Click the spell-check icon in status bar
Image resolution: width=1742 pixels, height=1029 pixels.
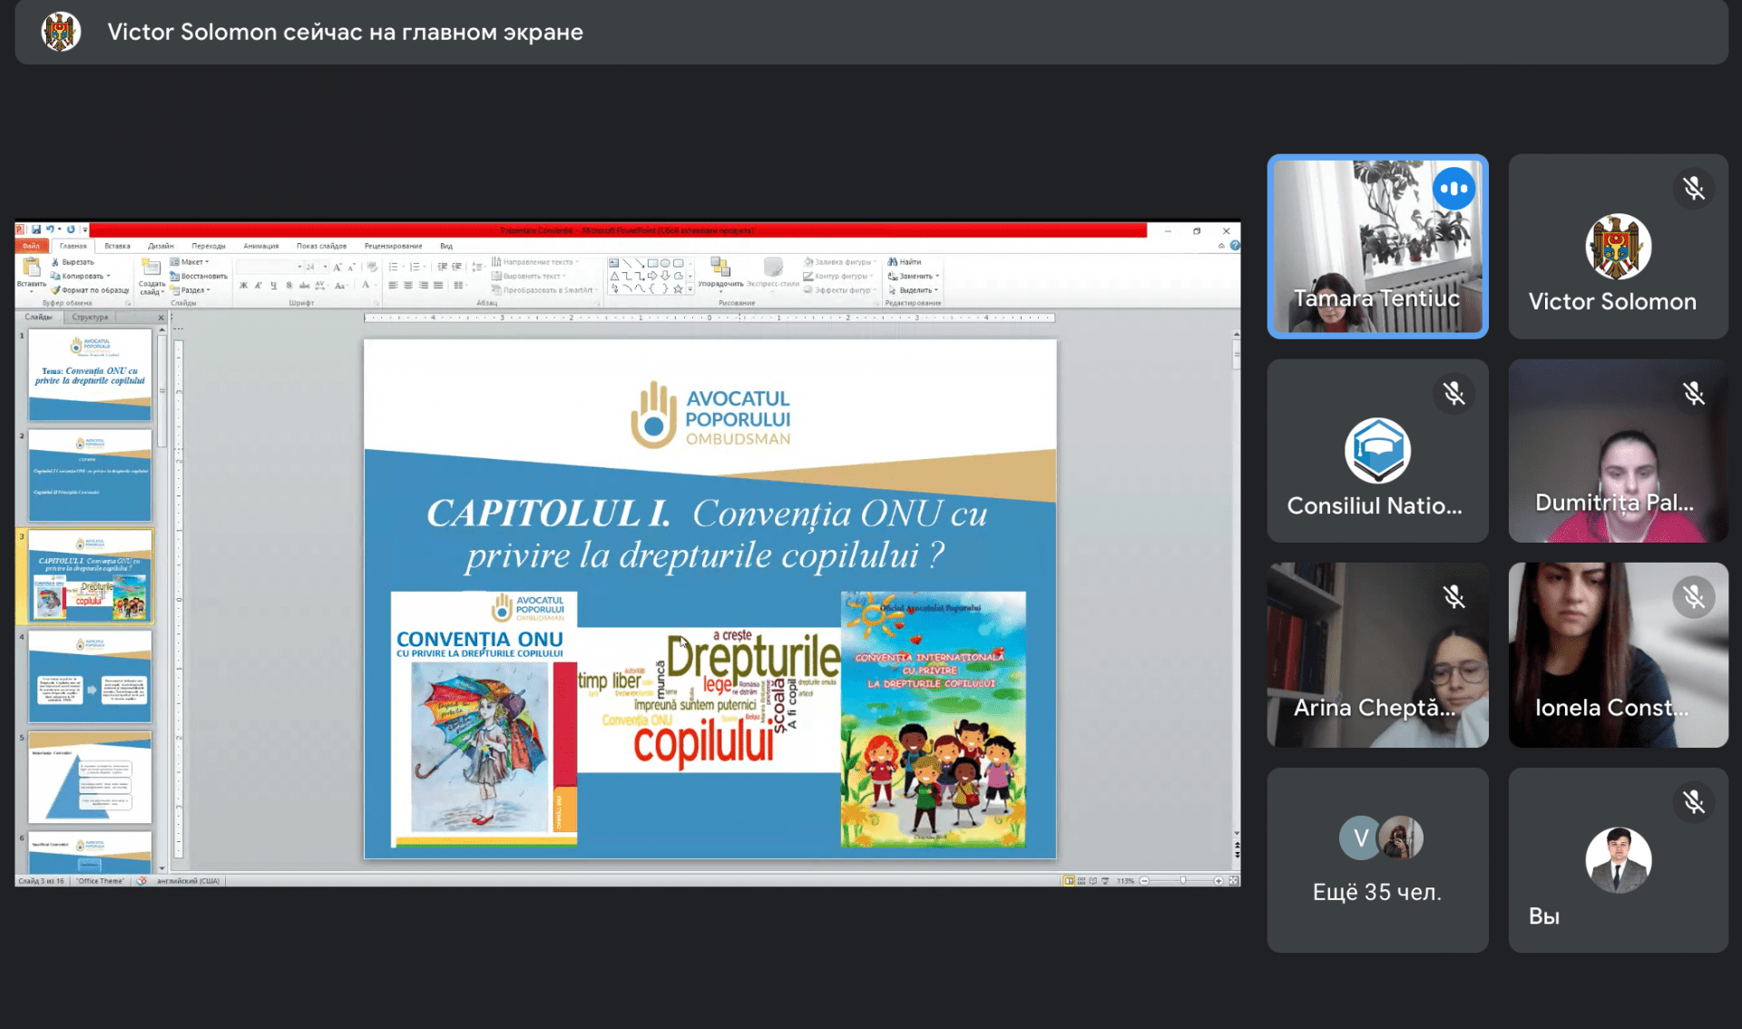point(142,880)
